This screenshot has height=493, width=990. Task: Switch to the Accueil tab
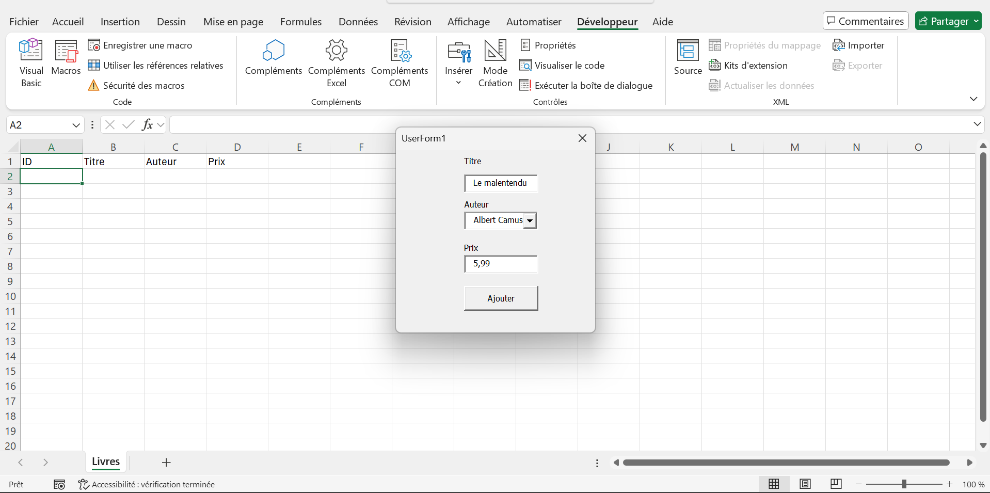pyautogui.click(x=68, y=22)
